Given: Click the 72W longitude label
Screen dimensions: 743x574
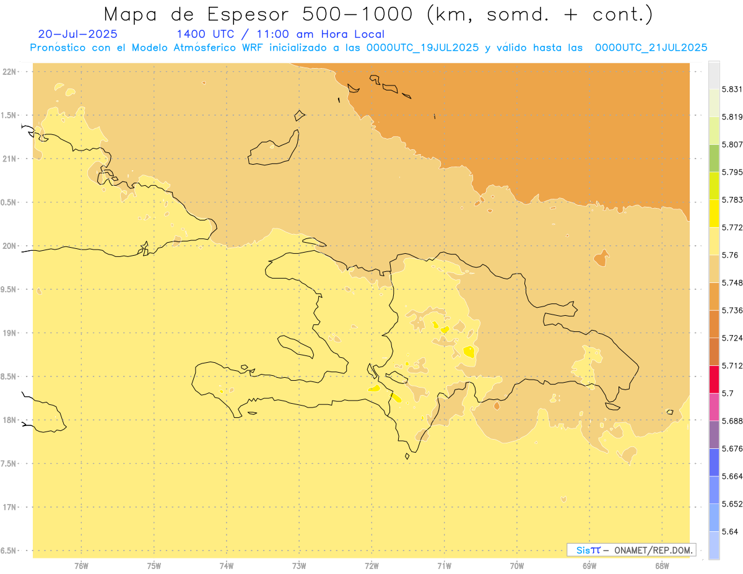Looking at the screenshot, I should point(371,565).
